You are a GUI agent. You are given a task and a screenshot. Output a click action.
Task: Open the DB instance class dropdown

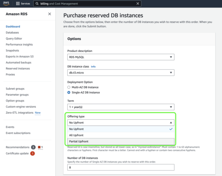click(x=121, y=73)
